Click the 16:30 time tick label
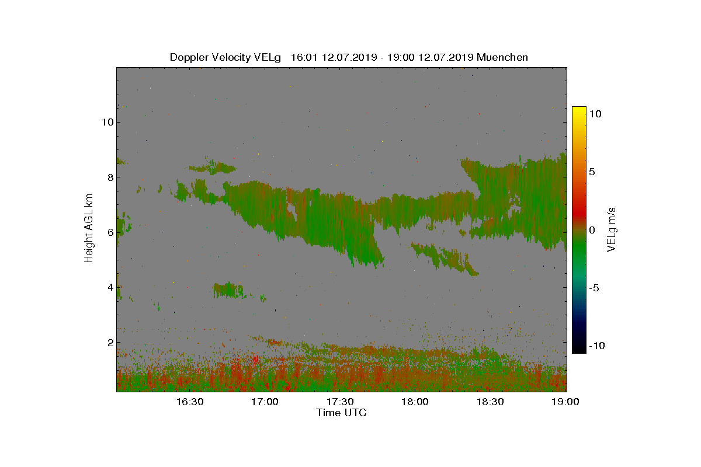 189,402
